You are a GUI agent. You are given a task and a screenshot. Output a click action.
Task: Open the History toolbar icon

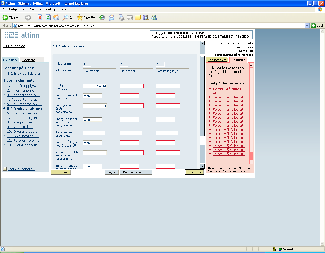[102, 17]
